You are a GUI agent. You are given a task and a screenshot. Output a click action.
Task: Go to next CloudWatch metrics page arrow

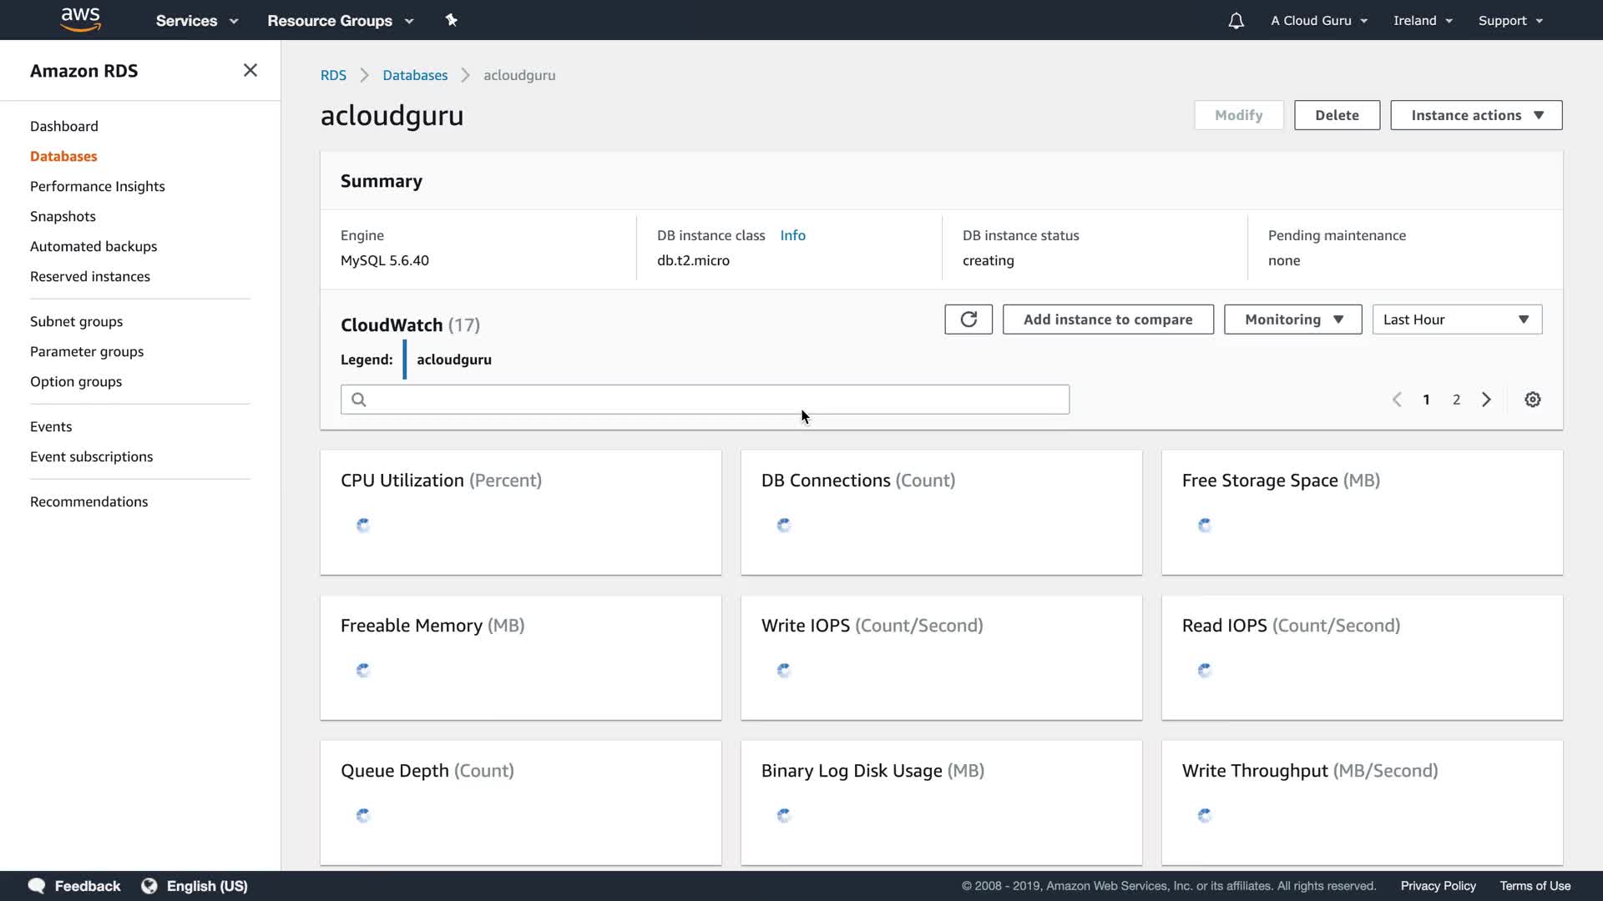click(1486, 400)
